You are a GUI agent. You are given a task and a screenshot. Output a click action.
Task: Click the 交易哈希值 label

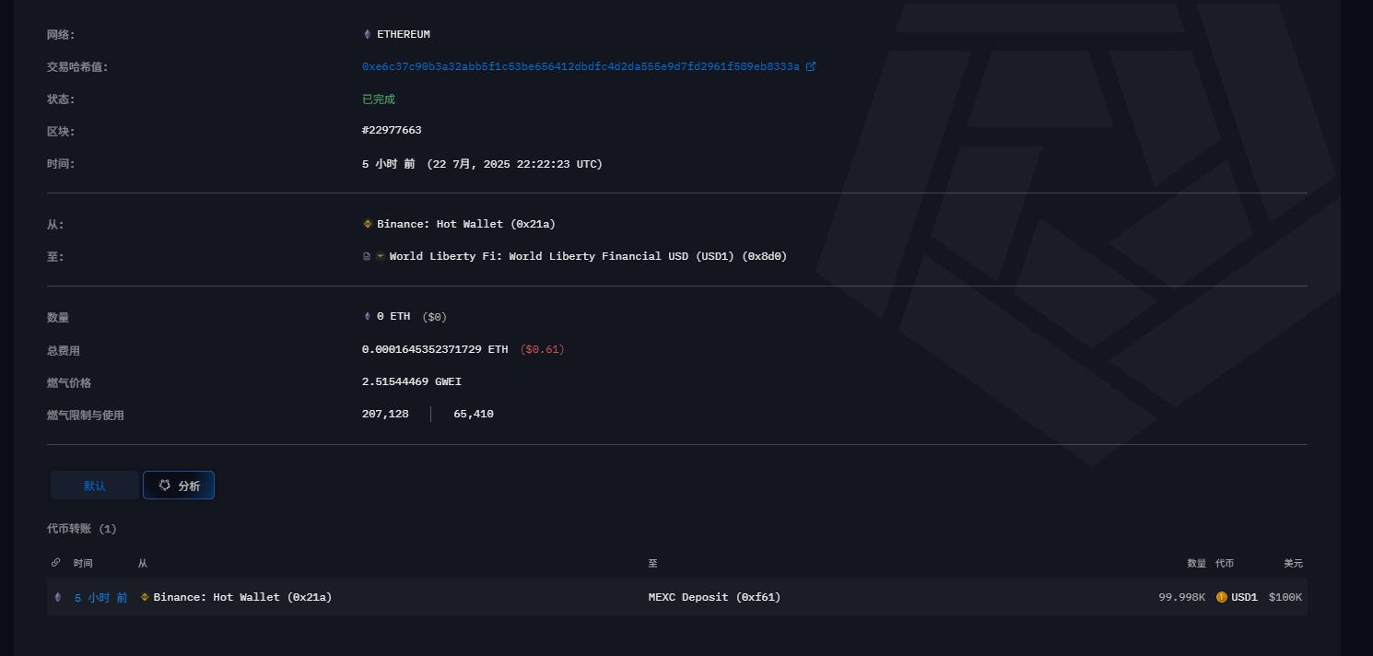tap(77, 67)
